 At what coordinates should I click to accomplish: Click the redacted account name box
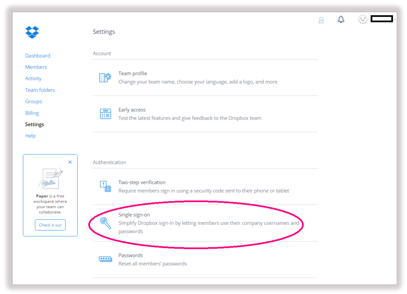(381, 19)
